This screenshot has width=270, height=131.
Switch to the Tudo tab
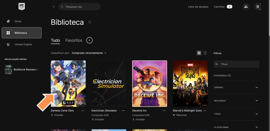point(55,40)
